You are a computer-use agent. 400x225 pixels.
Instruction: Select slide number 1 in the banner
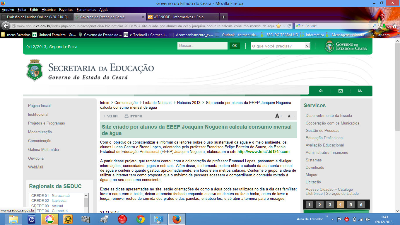pyautogui.click(x=309, y=204)
